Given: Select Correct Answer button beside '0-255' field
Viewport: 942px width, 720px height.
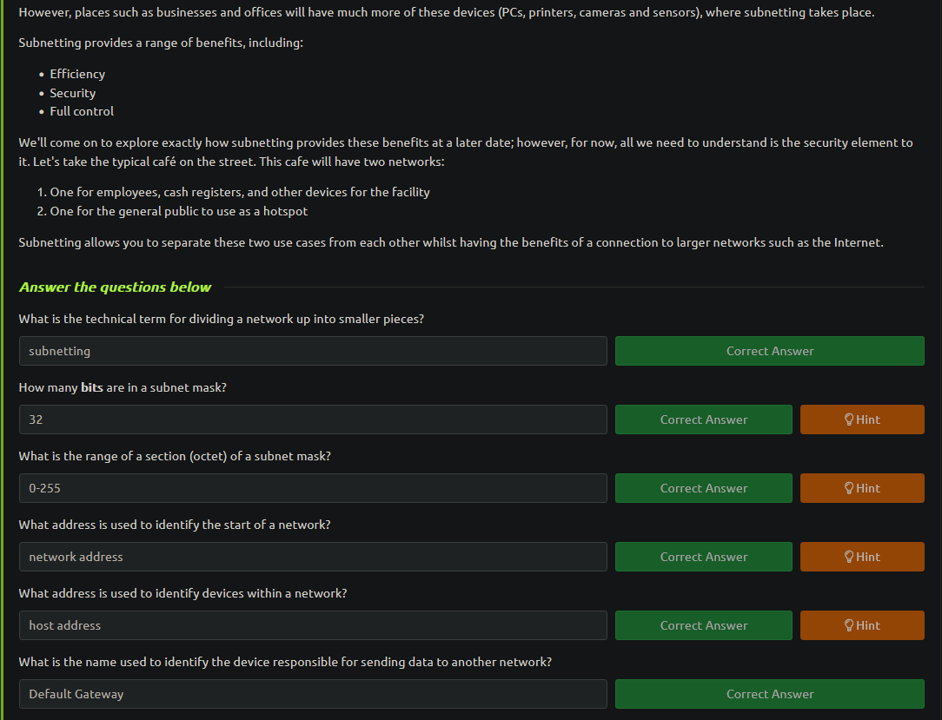Looking at the screenshot, I should tap(704, 487).
